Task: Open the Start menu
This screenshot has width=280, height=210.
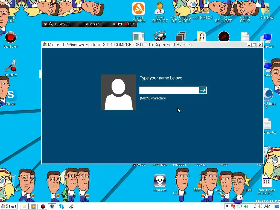Action: [9, 206]
